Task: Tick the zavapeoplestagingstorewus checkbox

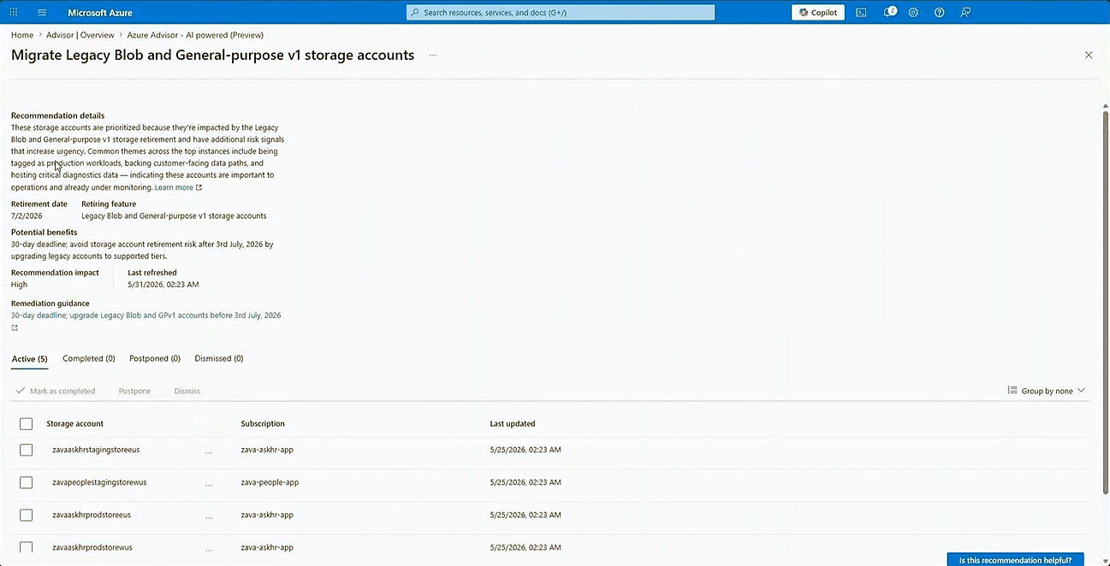Action: tap(26, 482)
